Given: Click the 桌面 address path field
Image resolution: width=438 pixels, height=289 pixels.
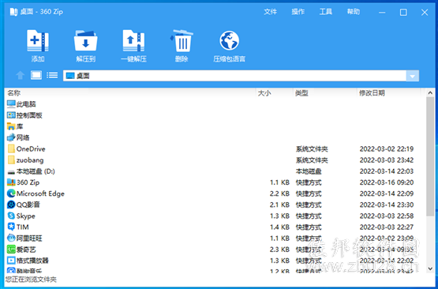Looking at the screenshot, I should click(234, 76).
